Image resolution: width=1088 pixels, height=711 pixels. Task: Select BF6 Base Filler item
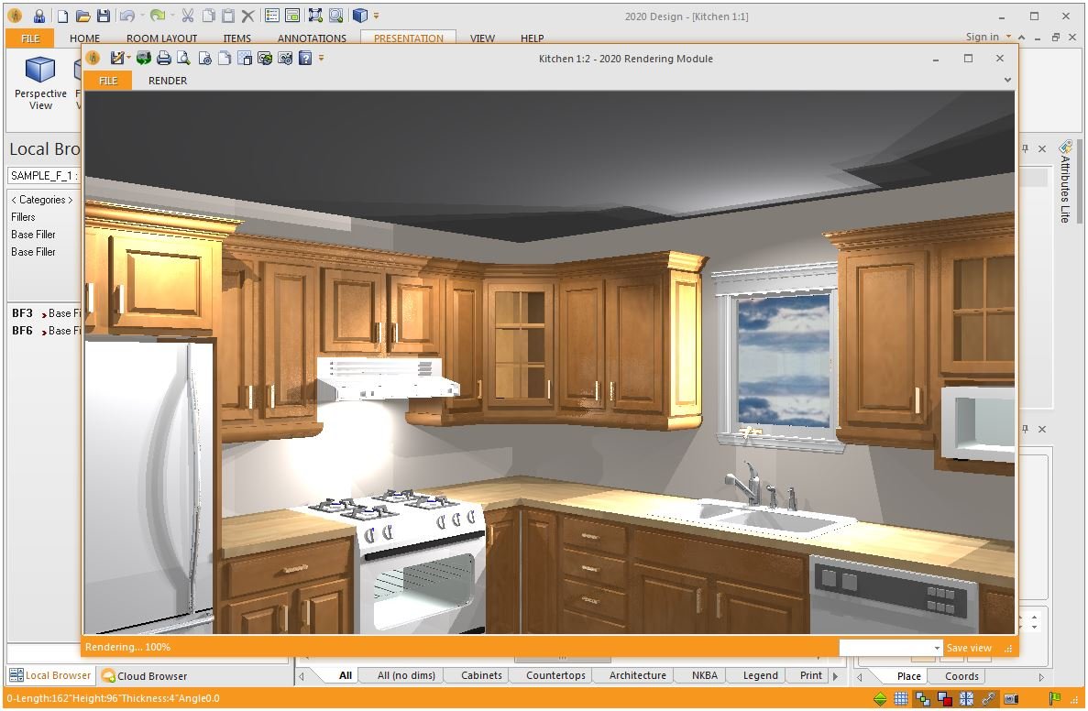tap(46, 330)
